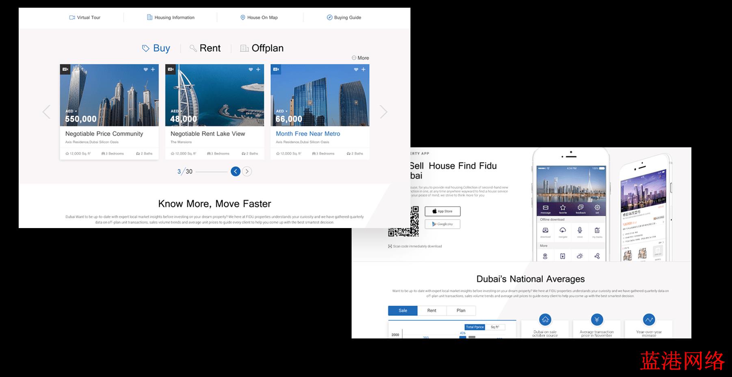Select the Rent tab in national averages
732x377 pixels.
(432, 310)
